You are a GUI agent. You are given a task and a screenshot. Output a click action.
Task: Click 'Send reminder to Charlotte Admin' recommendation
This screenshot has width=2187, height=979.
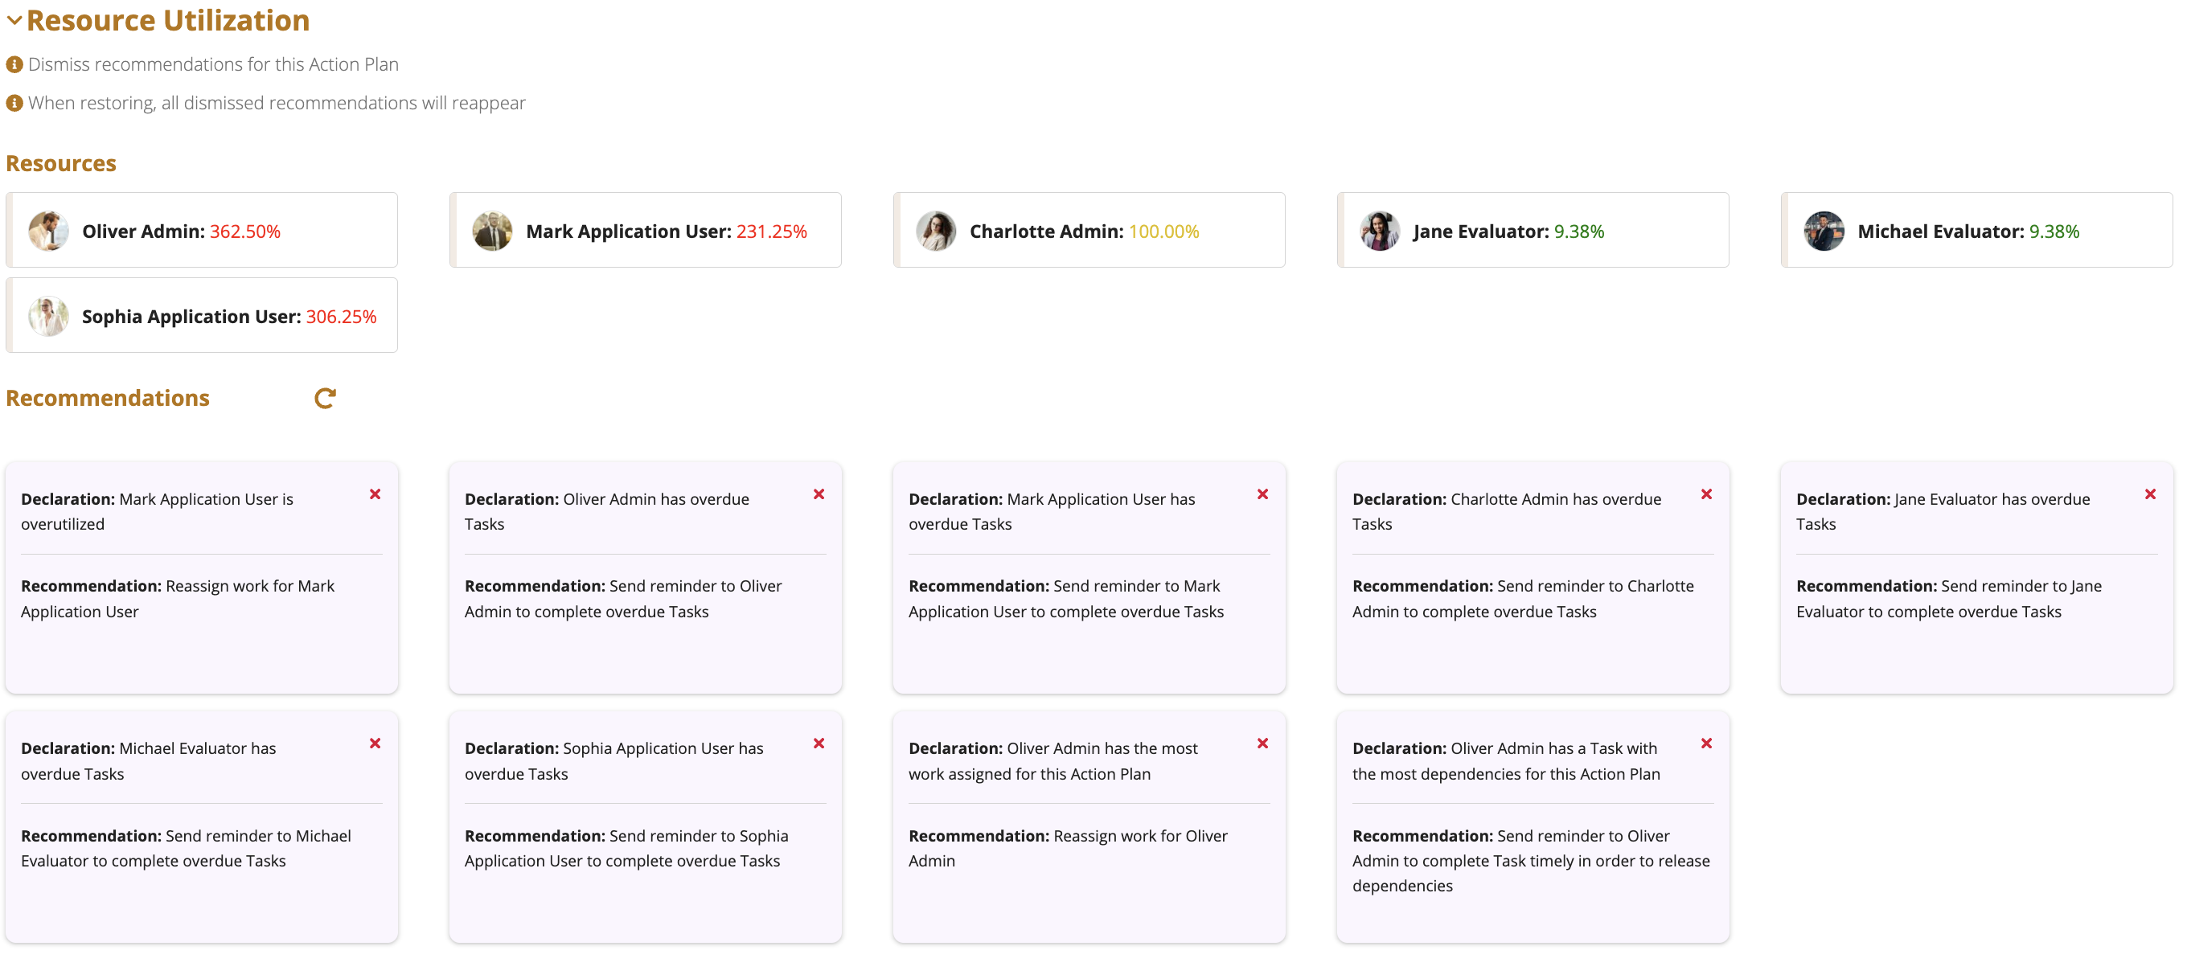[1523, 598]
